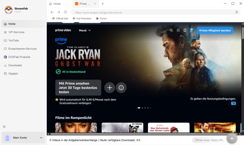Click the Jack Ryan Ghost War title
This screenshot has width=244, height=145.
78,57
